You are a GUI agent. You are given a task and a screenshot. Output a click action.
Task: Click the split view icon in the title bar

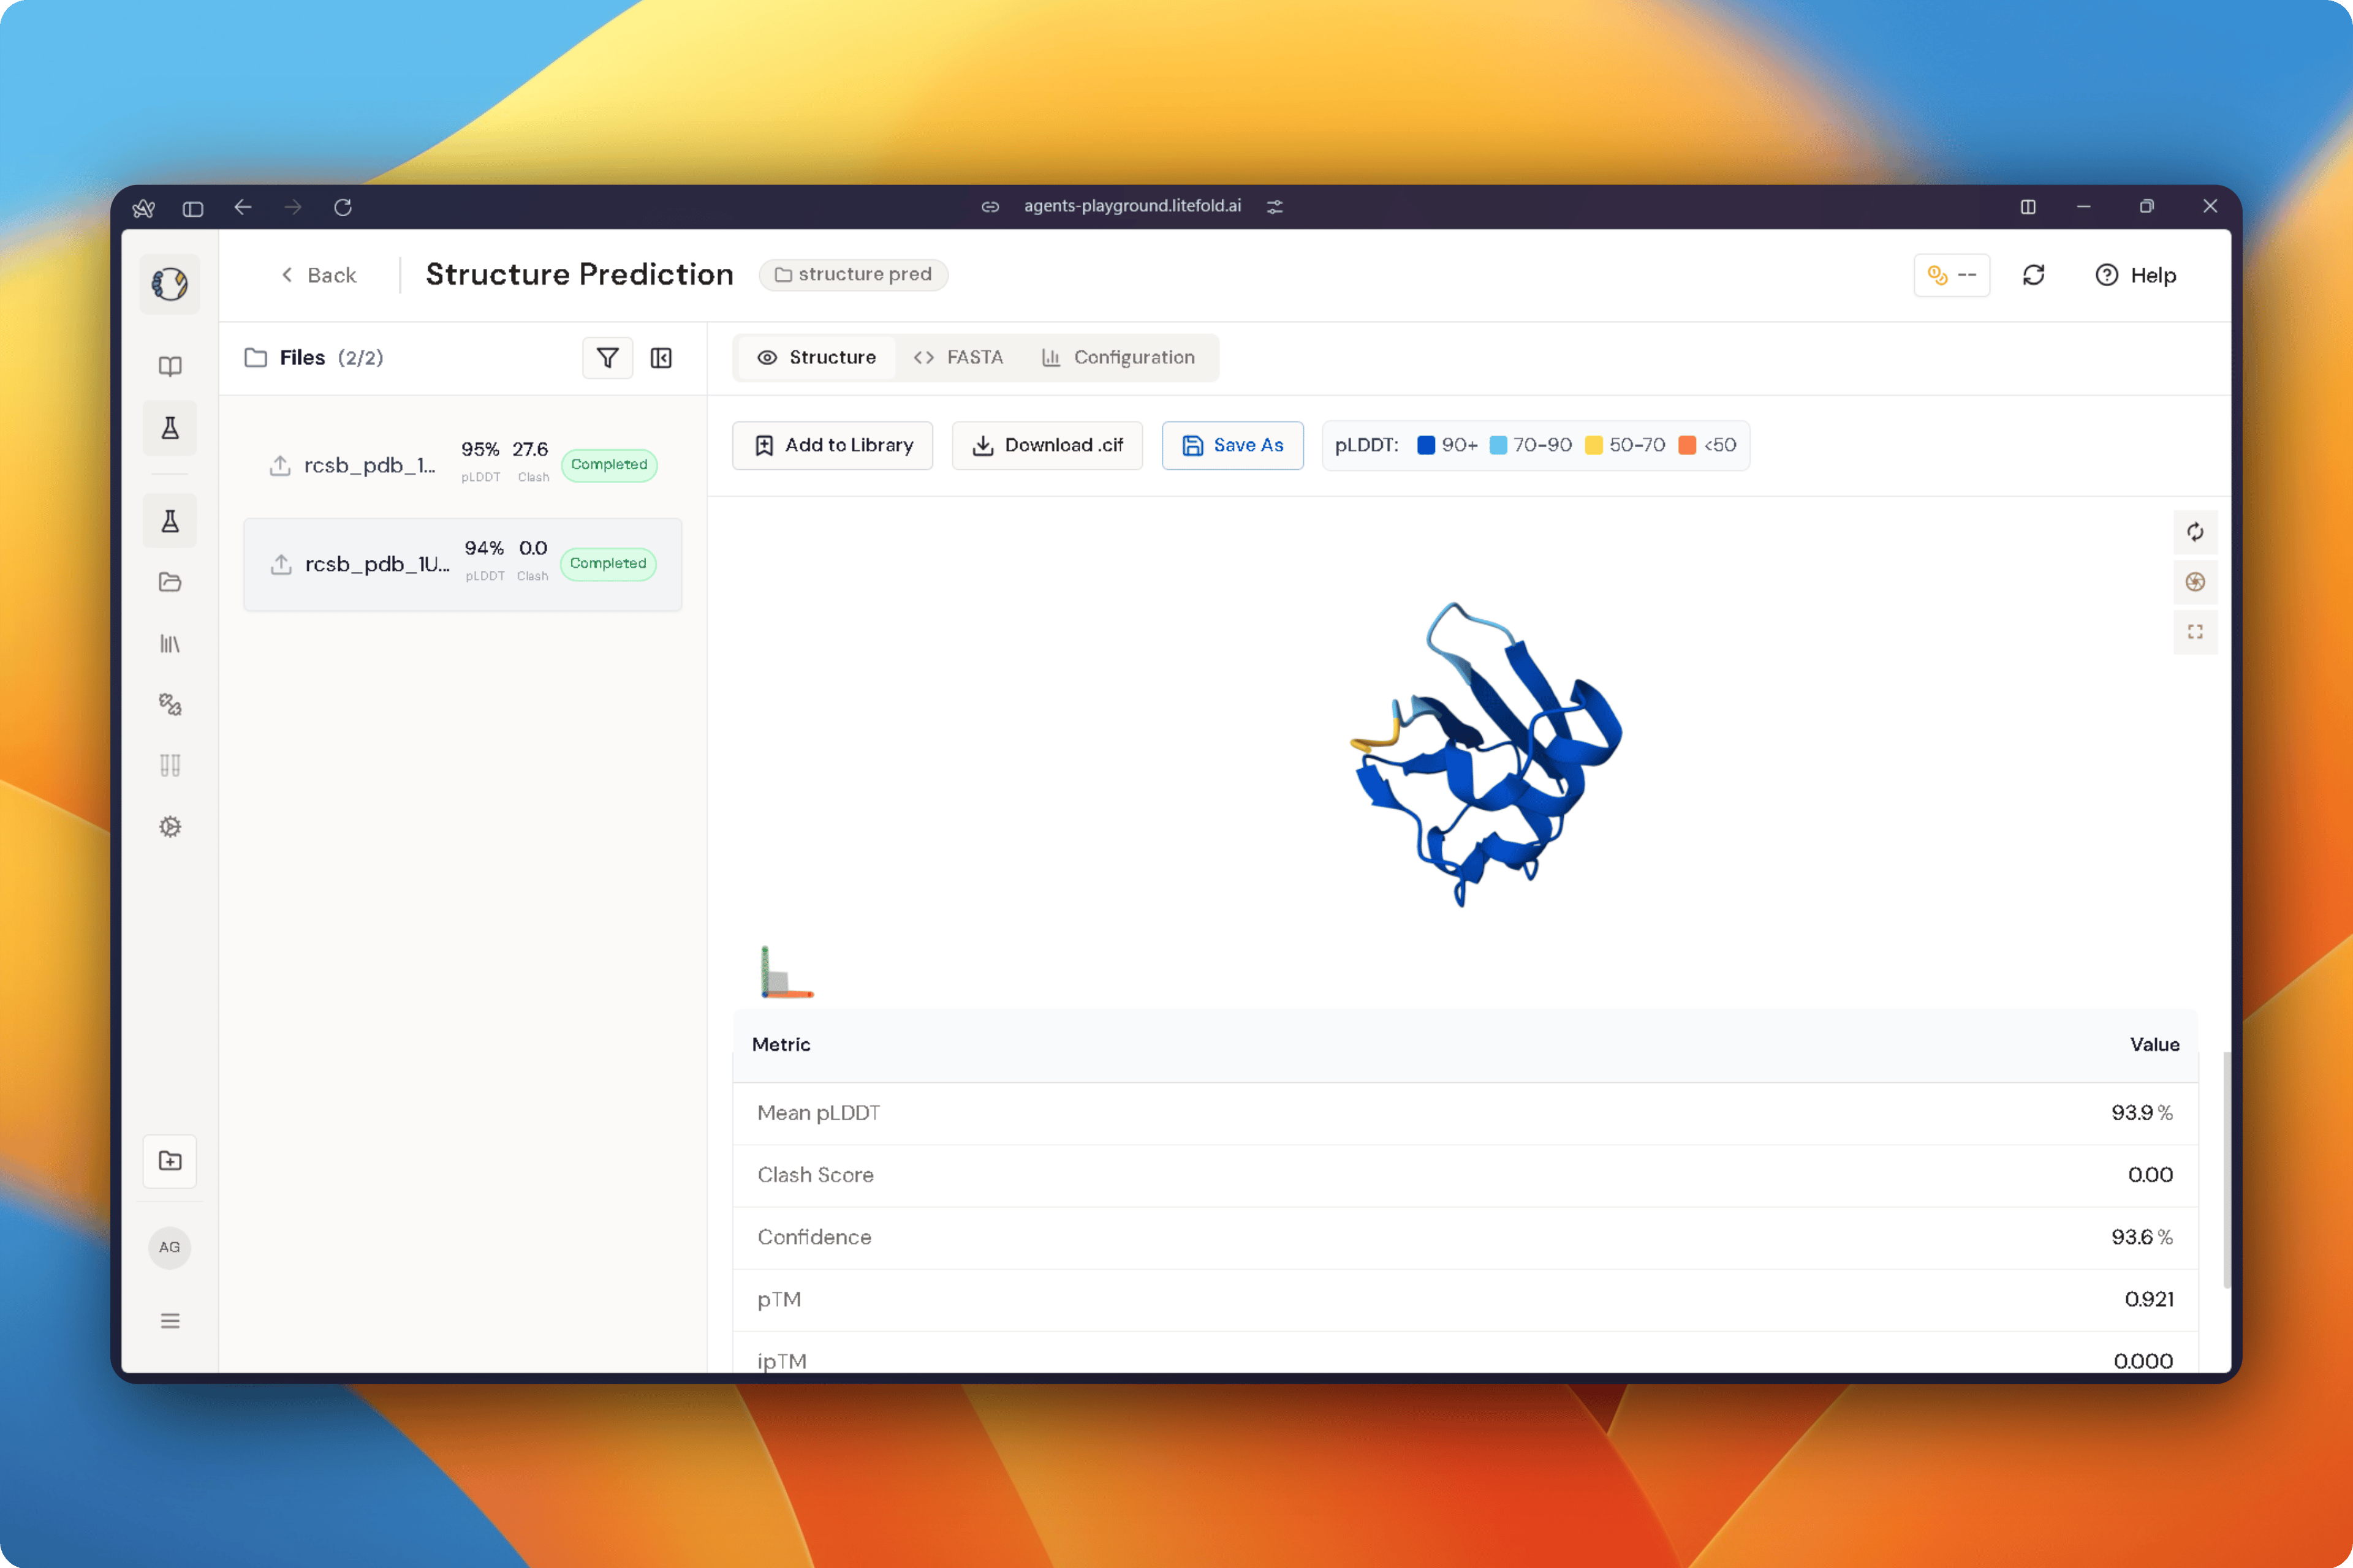point(2028,207)
